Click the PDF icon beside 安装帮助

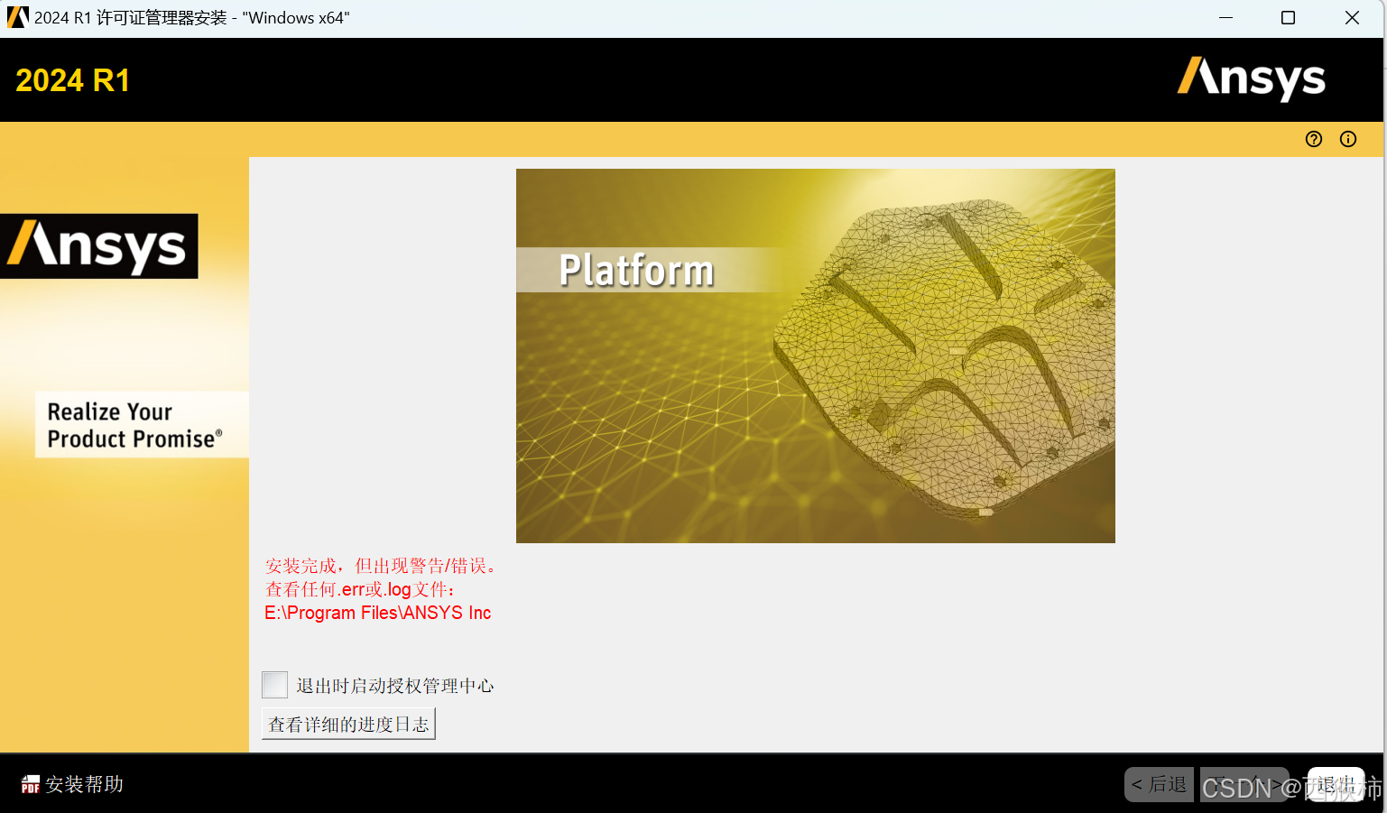31,784
